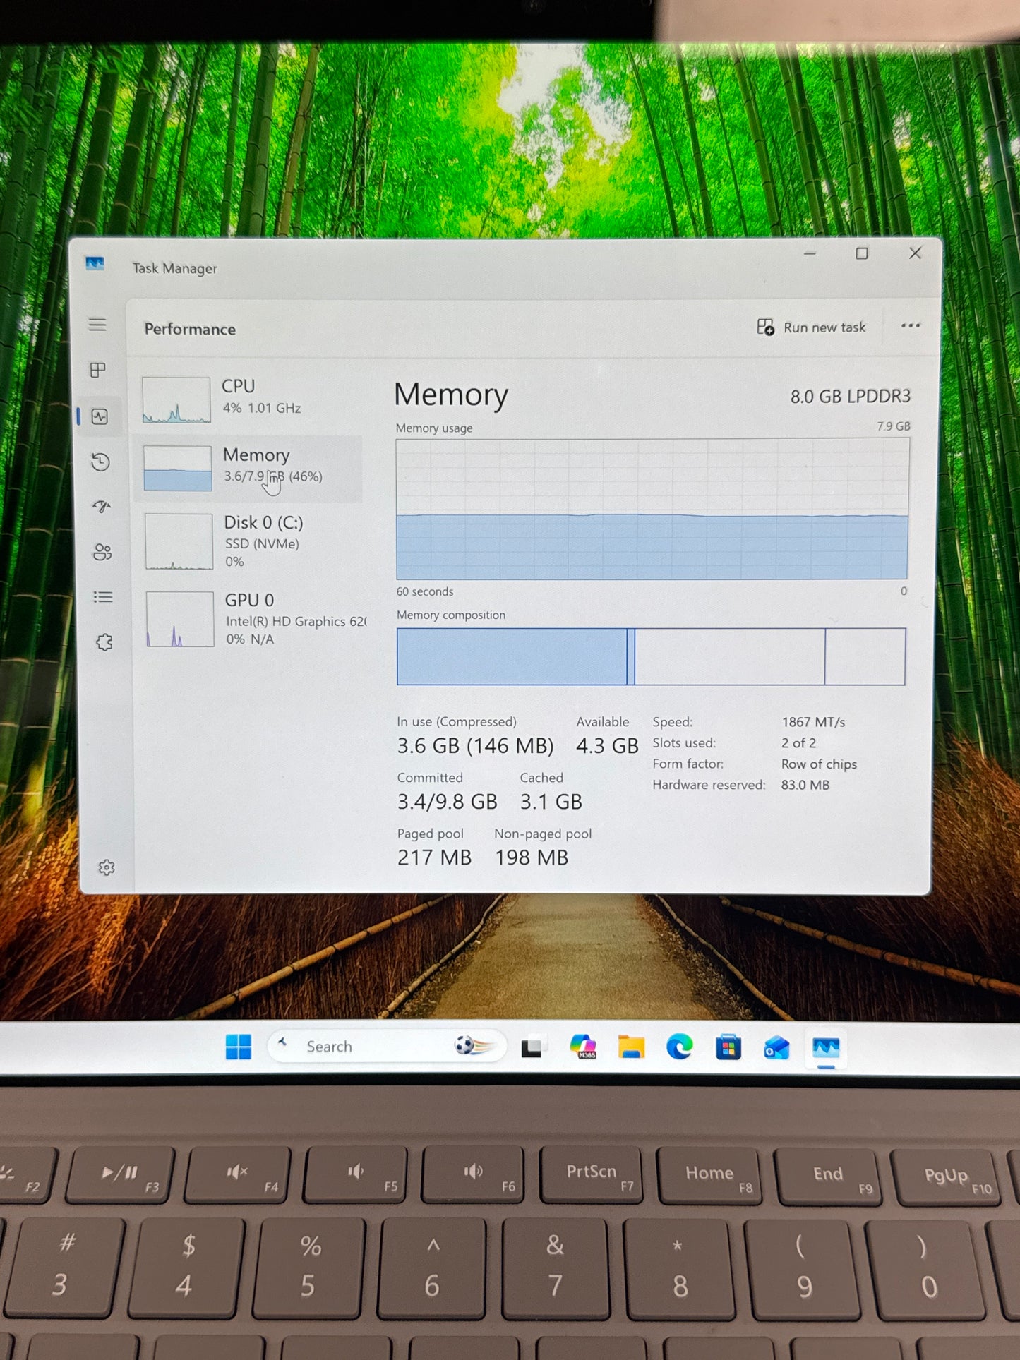Open Microsoft Store from taskbar
This screenshot has width=1020, height=1360.
coord(728,1047)
